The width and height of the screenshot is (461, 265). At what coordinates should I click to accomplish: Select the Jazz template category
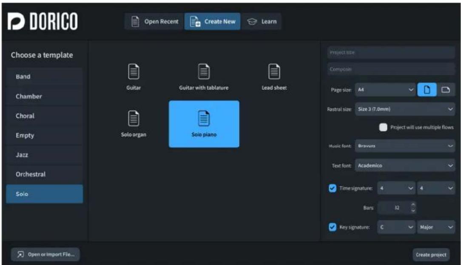pyautogui.click(x=44, y=155)
